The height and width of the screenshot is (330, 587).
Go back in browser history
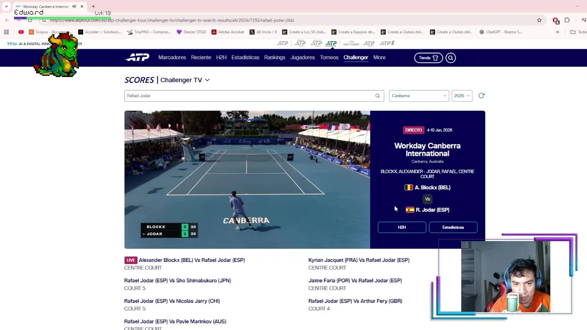point(7,20)
